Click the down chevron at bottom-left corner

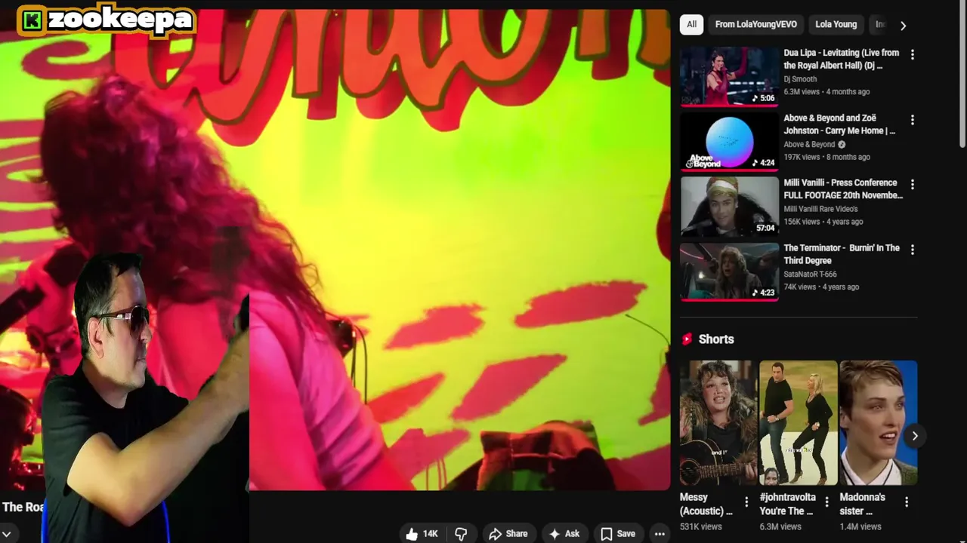tap(6, 534)
